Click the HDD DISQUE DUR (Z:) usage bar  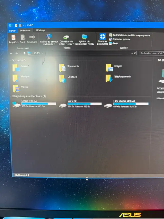pyautogui.click(x=131, y=104)
